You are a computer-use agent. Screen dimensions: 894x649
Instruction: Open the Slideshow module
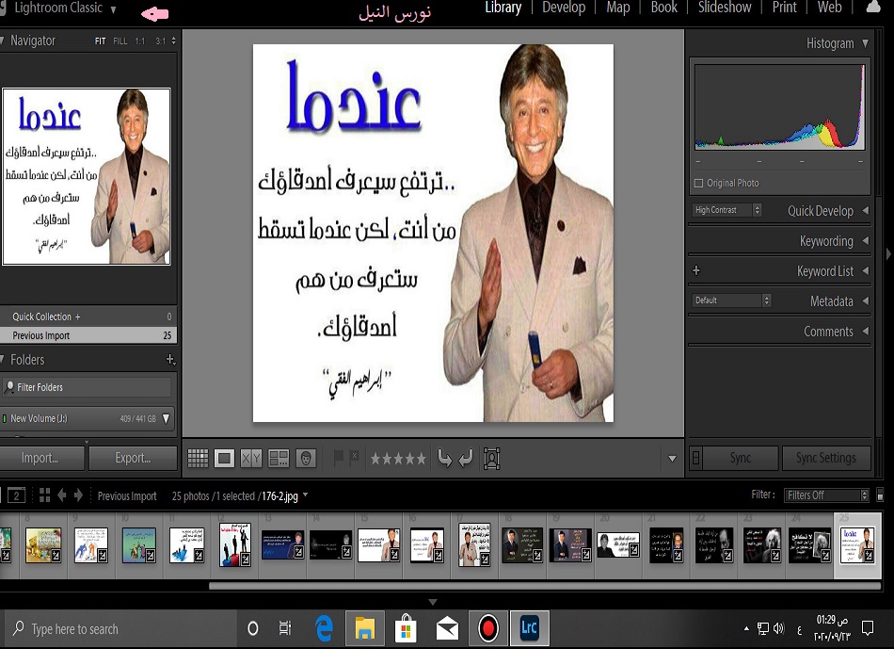tap(725, 8)
